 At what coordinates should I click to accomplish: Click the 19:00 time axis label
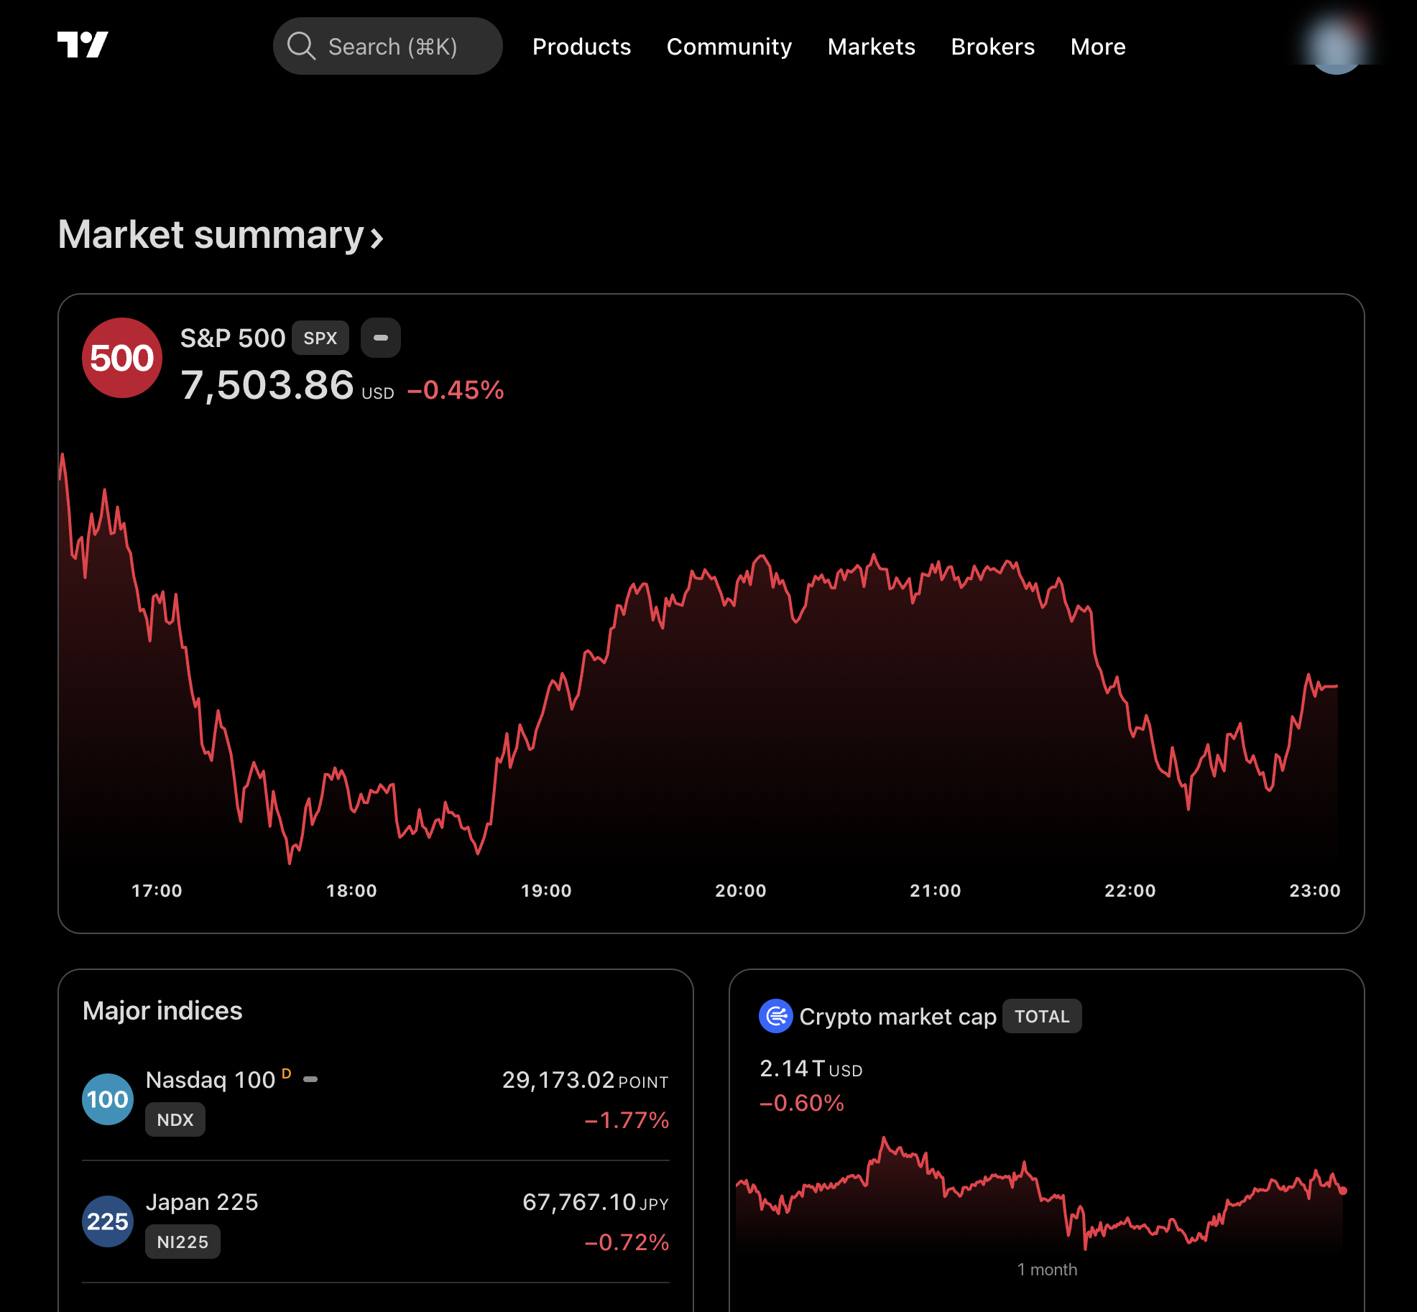pyautogui.click(x=546, y=891)
